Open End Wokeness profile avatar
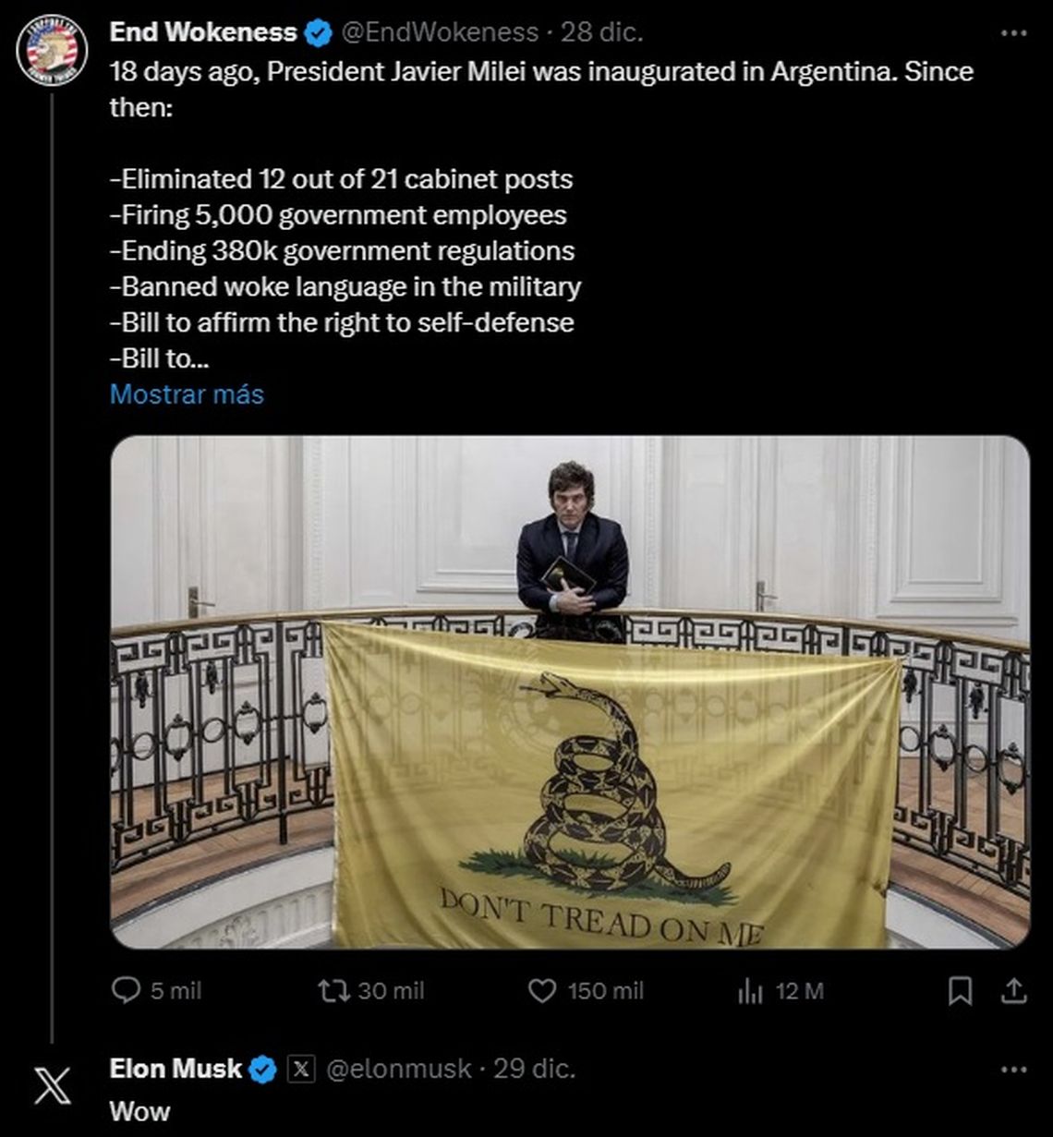The width and height of the screenshot is (1053, 1137). [52, 50]
